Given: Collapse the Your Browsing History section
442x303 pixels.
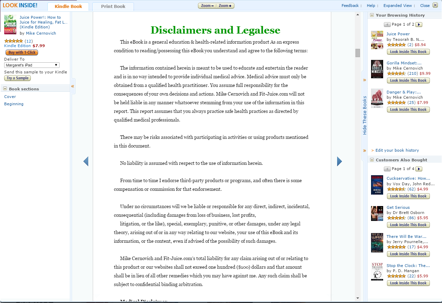Looking at the screenshot, I should (372, 15).
